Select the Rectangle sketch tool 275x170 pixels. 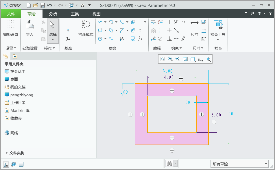click(100, 30)
